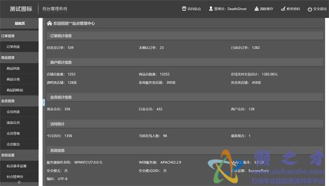
Task: Click the 白金会员 value 432
Action: tap(159, 109)
